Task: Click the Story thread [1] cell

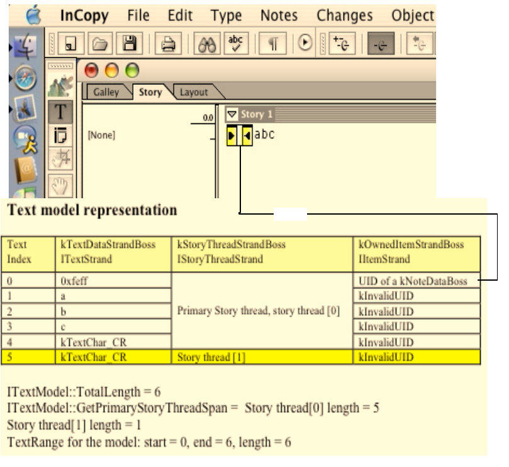Action: [x=262, y=357]
